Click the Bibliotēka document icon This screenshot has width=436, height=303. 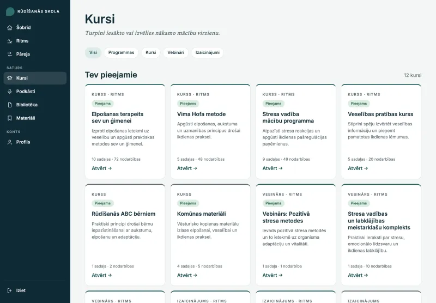tap(10, 105)
